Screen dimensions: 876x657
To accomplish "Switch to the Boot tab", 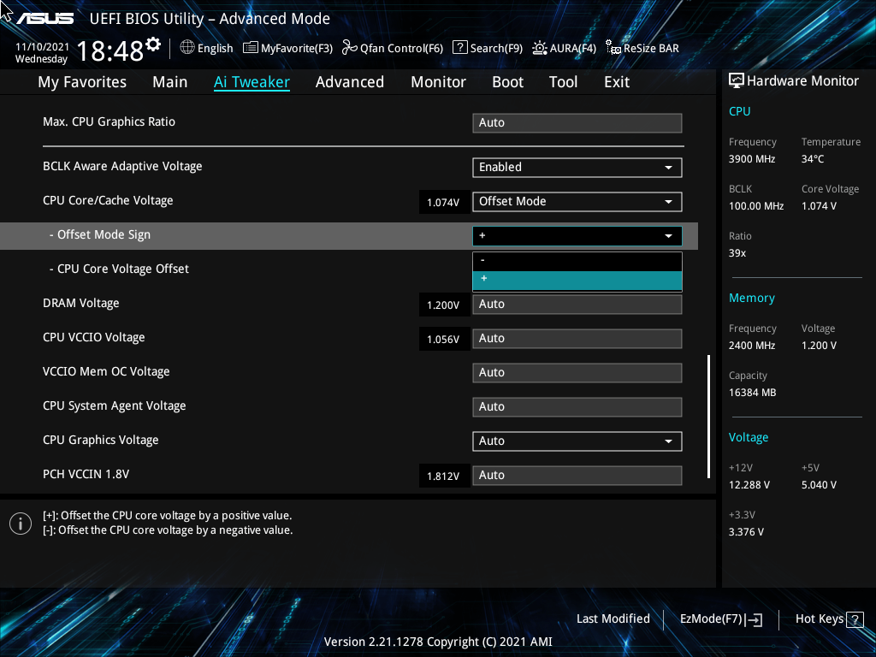I will (x=508, y=82).
